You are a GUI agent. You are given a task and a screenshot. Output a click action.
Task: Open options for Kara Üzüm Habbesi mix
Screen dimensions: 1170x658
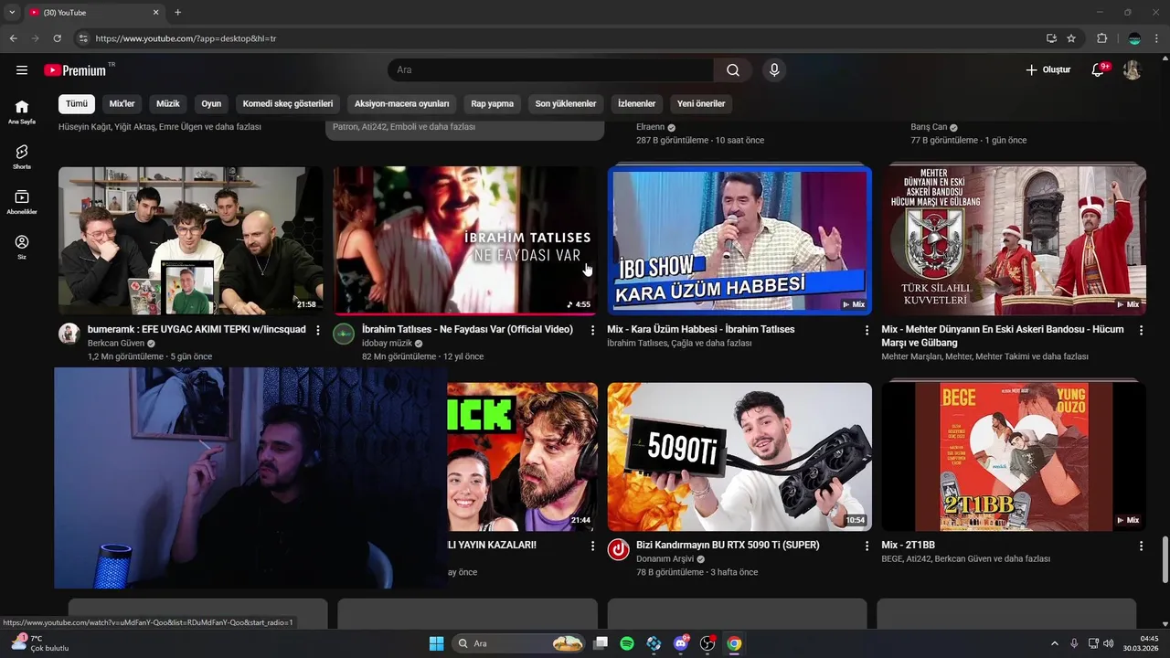[x=867, y=330]
